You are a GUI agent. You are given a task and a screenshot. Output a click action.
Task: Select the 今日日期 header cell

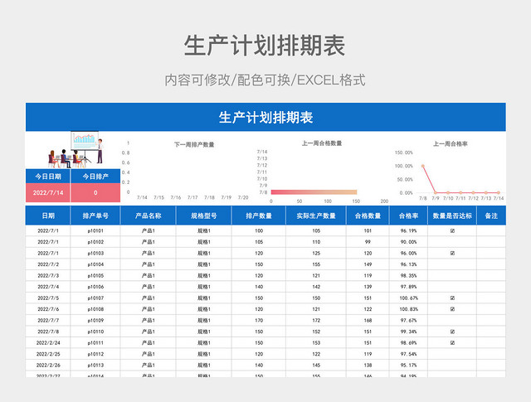(x=48, y=177)
